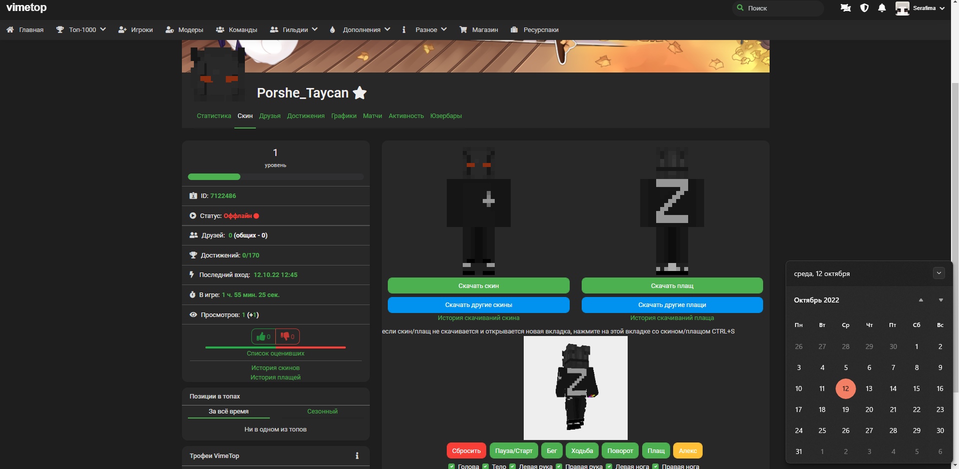Viewport: 959px width, 469px height.
Task: Click the notifications bell icon
Action: (x=882, y=8)
